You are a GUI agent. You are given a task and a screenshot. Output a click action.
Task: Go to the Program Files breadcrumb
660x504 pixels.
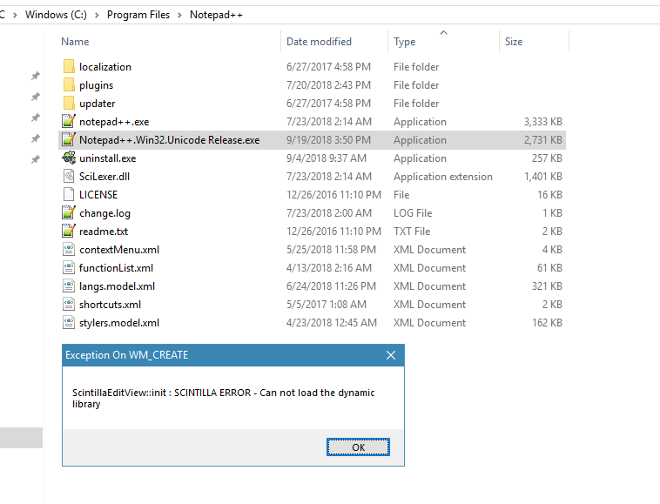click(x=138, y=15)
